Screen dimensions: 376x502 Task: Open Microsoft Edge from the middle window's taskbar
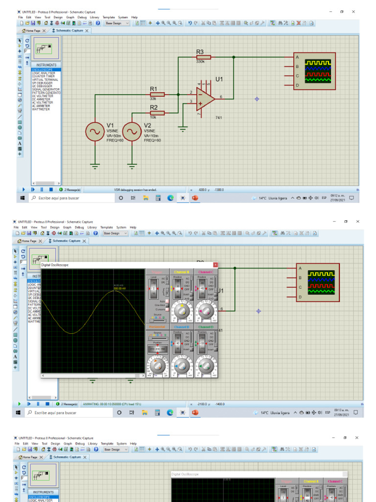170,413
